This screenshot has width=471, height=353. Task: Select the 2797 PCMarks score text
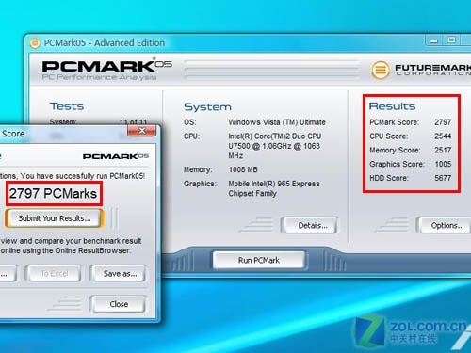[53, 193]
